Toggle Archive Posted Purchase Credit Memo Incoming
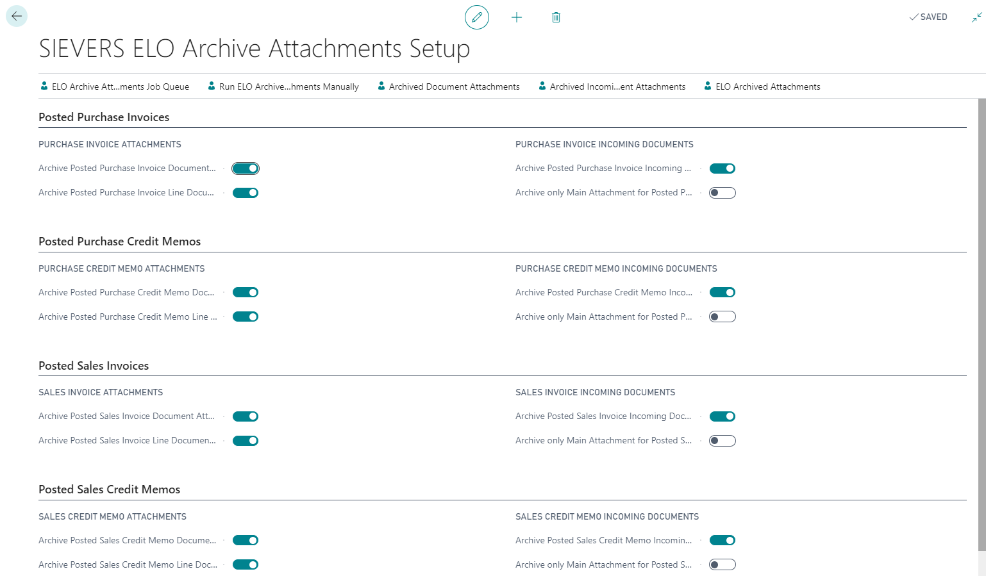Screen dimensions: 986x576 (x=722, y=292)
